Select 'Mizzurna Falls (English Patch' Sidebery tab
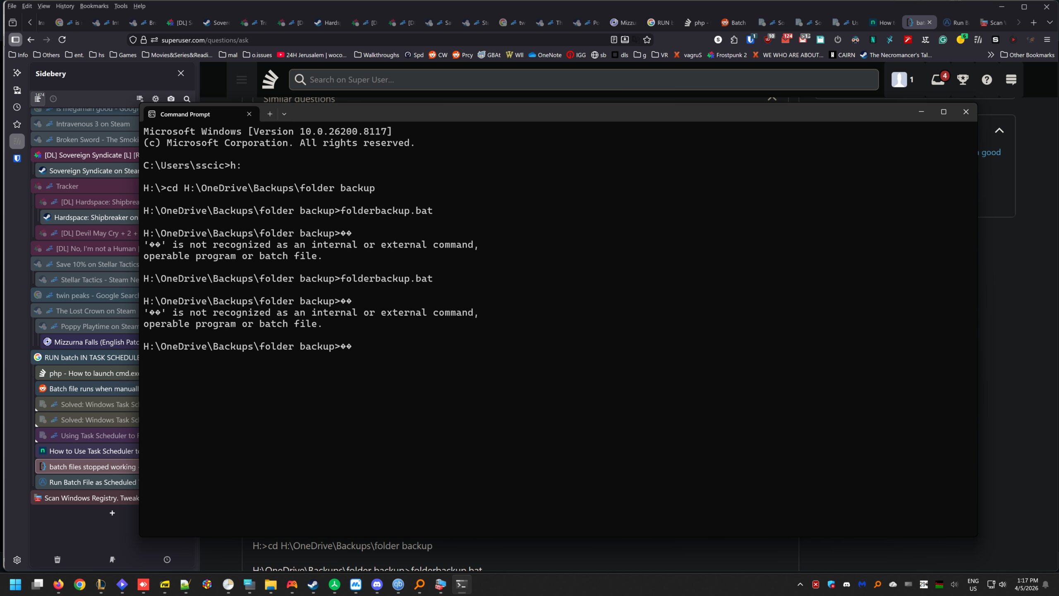 point(90,342)
